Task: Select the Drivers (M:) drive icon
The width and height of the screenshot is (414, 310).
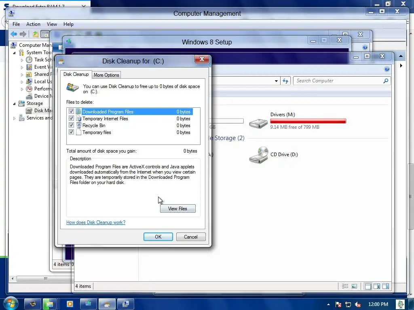Action: click(x=258, y=123)
